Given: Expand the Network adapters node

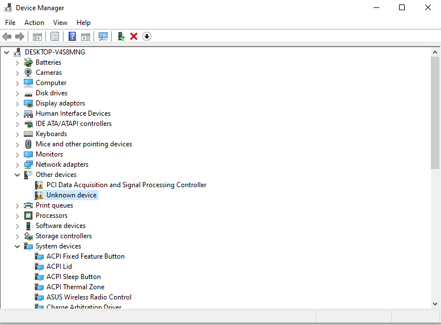Looking at the screenshot, I should [17, 165].
